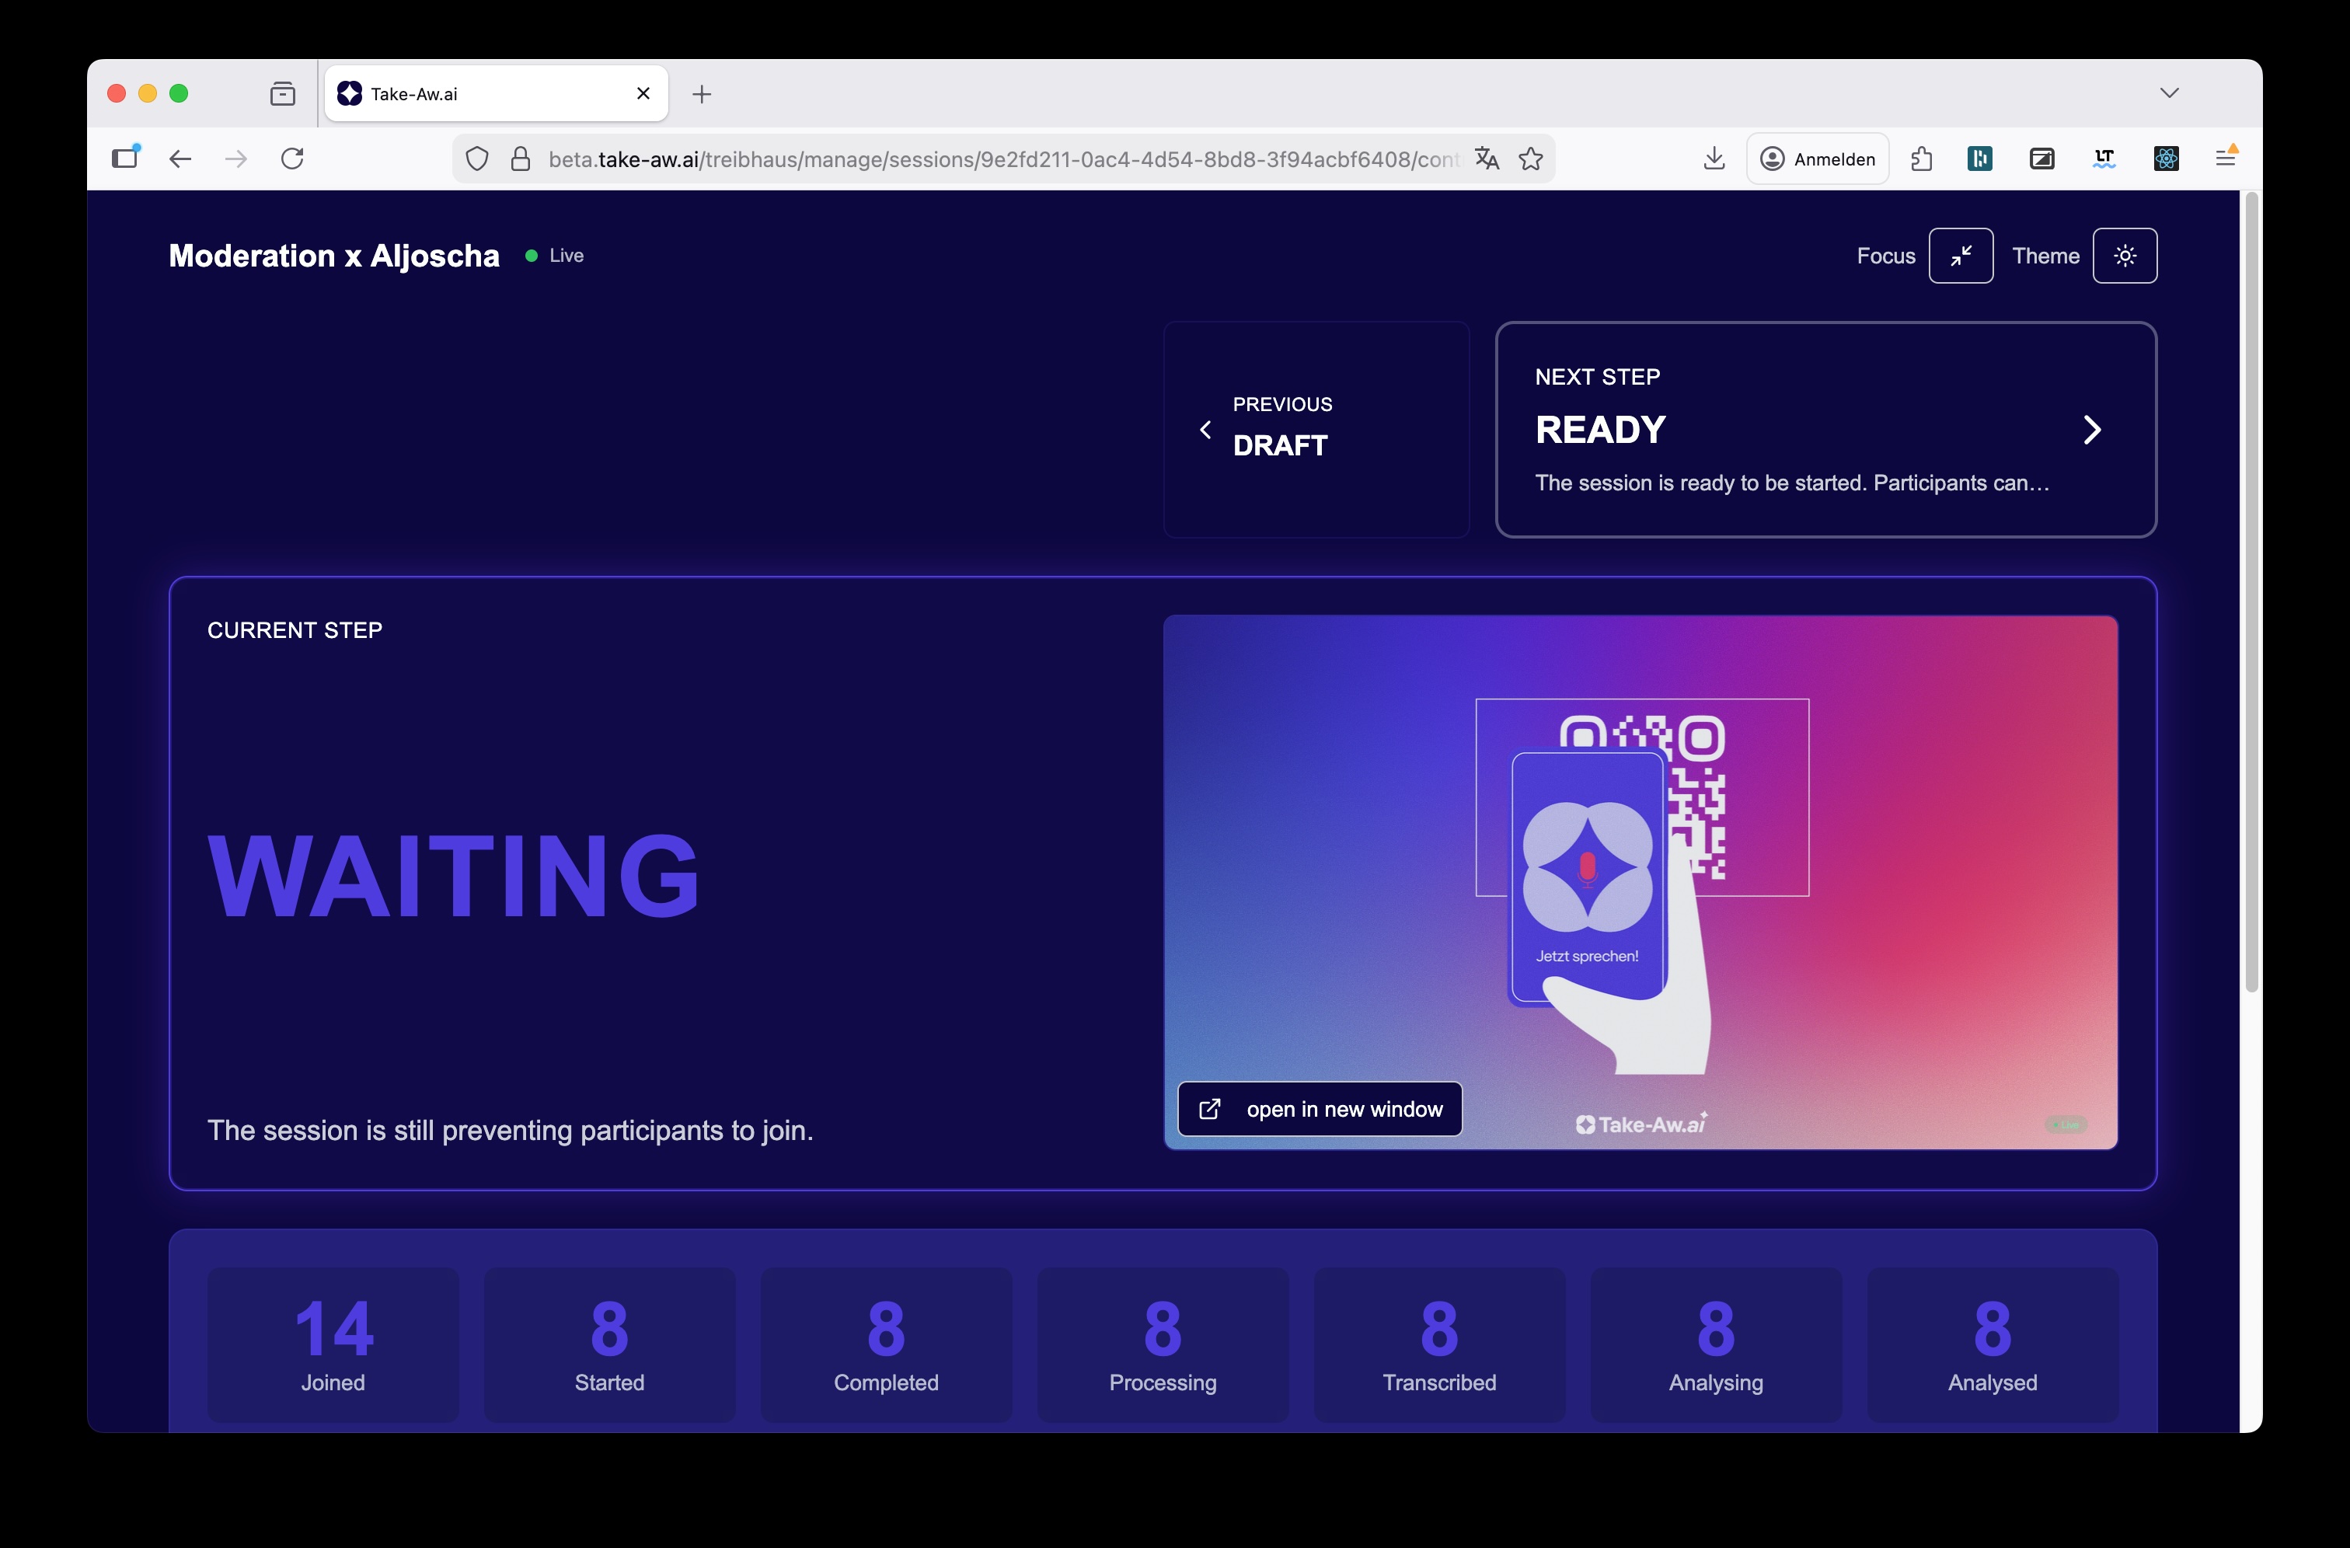
Task: Bookmark this page with star icon
Action: tap(1530, 158)
